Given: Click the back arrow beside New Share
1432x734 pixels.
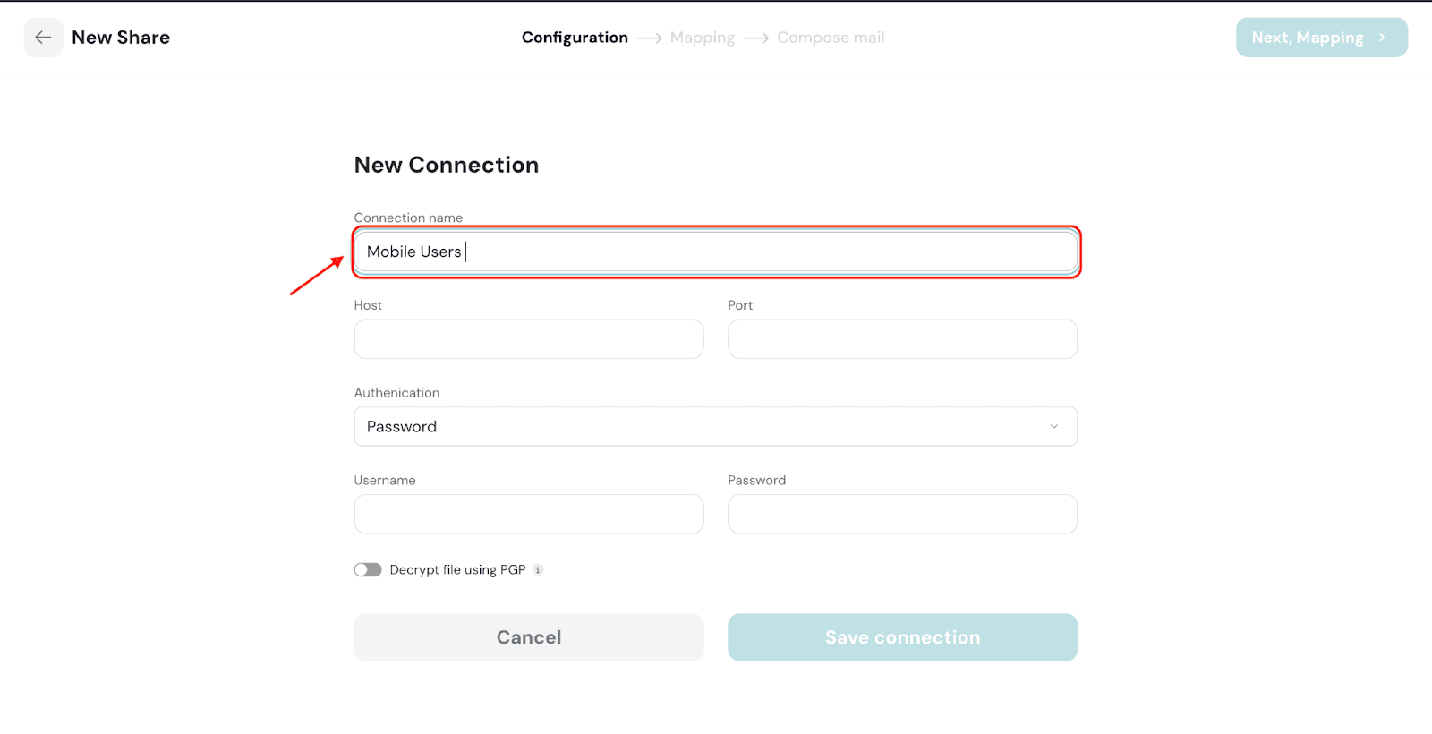Looking at the screenshot, I should point(43,38).
